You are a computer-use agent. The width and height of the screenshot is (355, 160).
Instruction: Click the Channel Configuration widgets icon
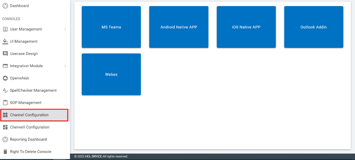pyautogui.click(x=5, y=115)
